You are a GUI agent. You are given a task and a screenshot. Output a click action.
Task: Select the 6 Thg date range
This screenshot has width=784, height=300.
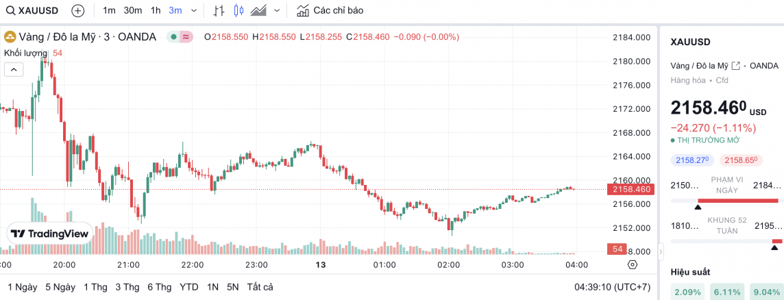[x=158, y=287]
